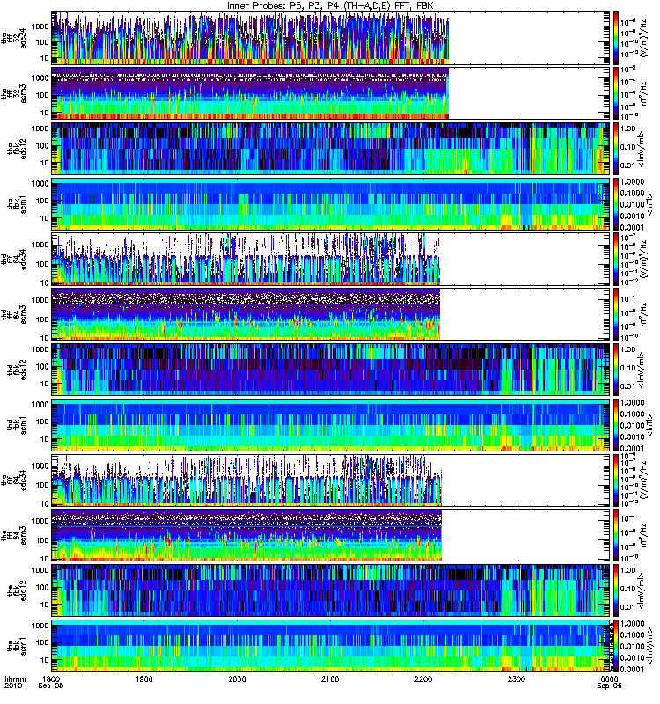Click the 2300 time axis label
This screenshot has width=660, height=704.
(517, 678)
